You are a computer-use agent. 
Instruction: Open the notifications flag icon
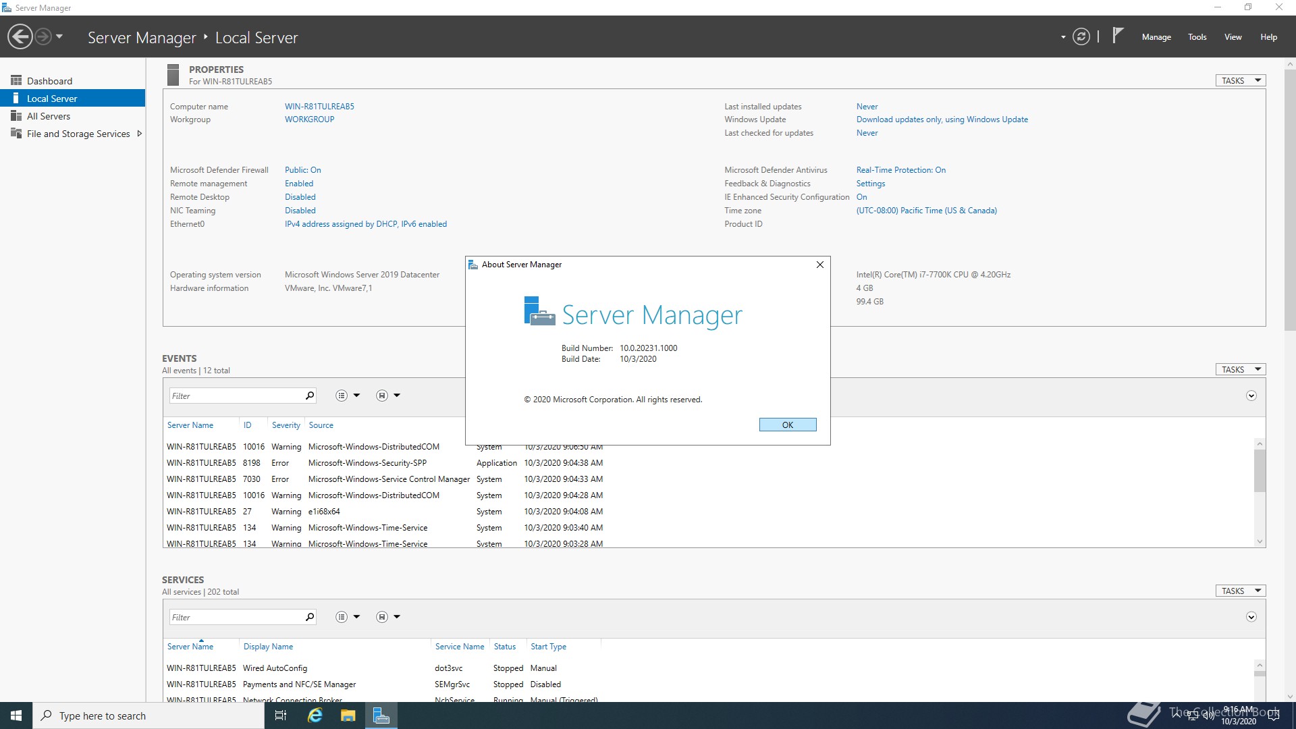click(x=1118, y=36)
